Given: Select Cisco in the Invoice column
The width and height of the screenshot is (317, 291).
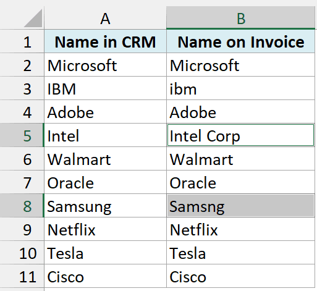Looking at the screenshot, I should pos(240,276).
